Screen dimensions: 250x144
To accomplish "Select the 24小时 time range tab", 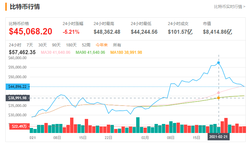I will [x=15, y=45].
